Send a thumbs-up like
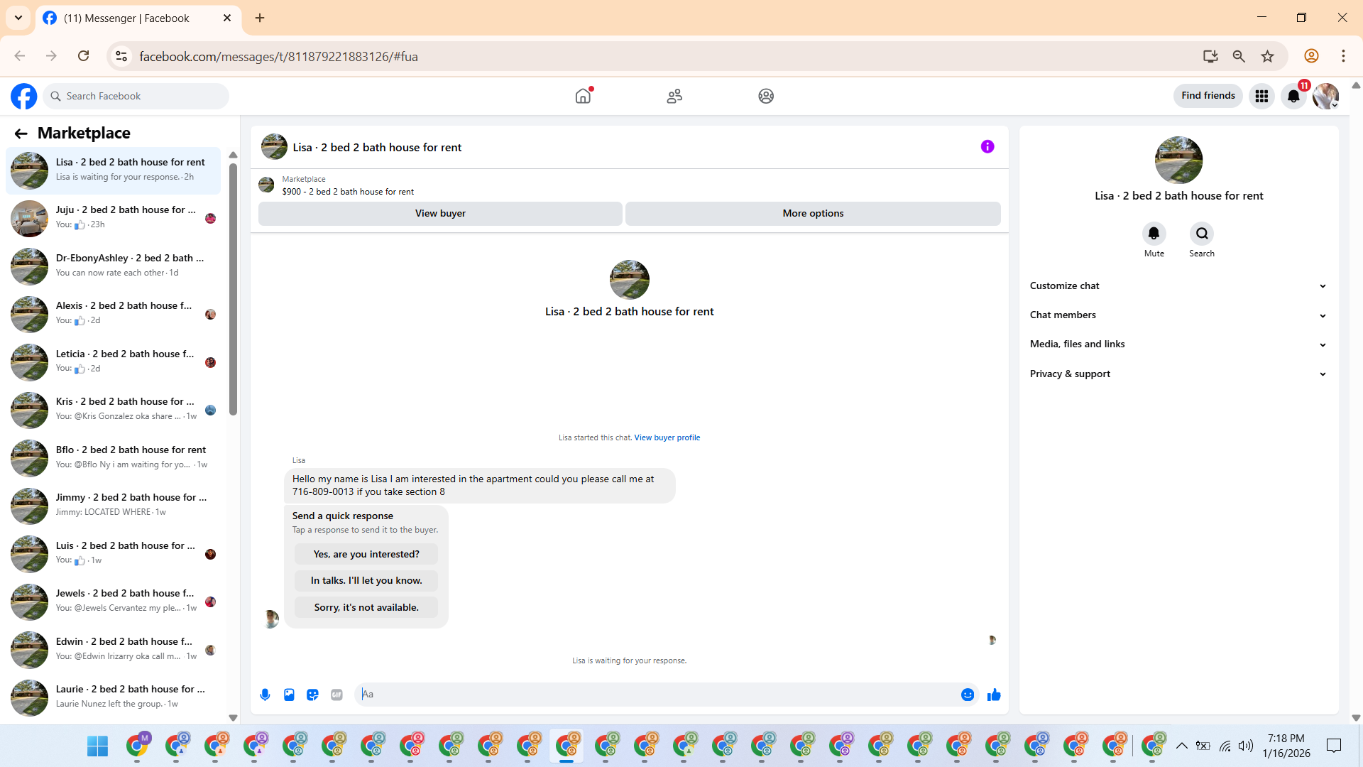This screenshot has height=767, width=1363. [994, 695]
